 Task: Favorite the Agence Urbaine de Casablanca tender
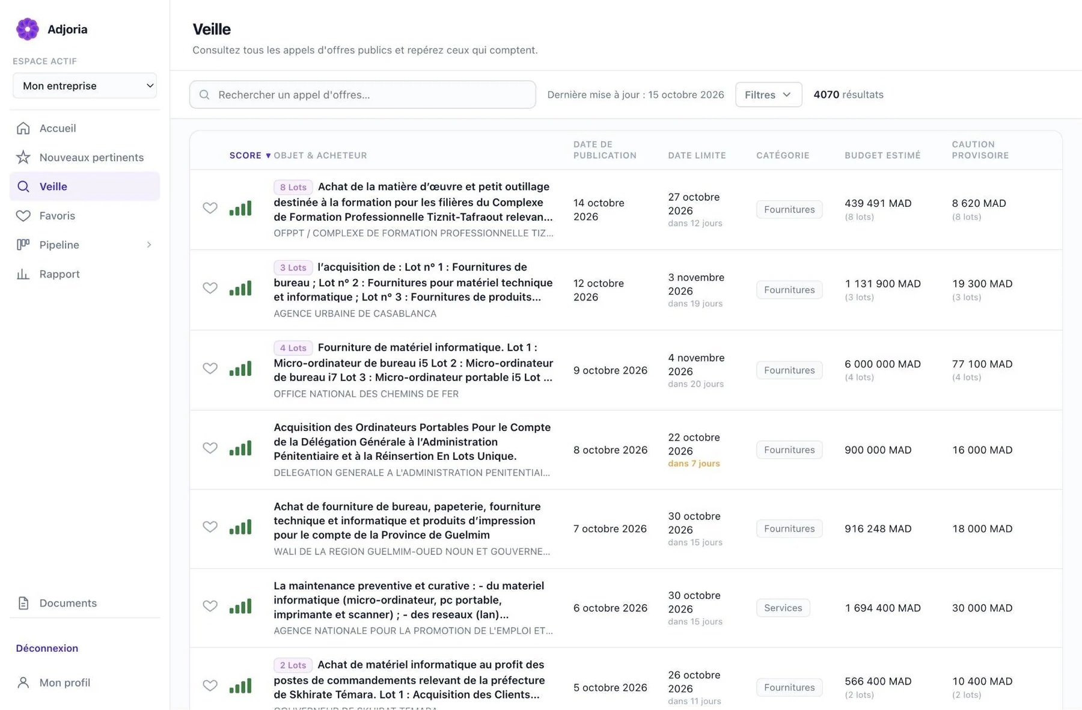(x=210, y=288)
